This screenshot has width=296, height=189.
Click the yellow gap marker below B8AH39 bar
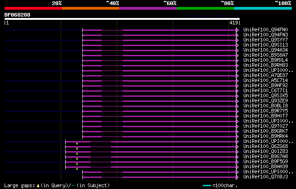pos(77,169)
